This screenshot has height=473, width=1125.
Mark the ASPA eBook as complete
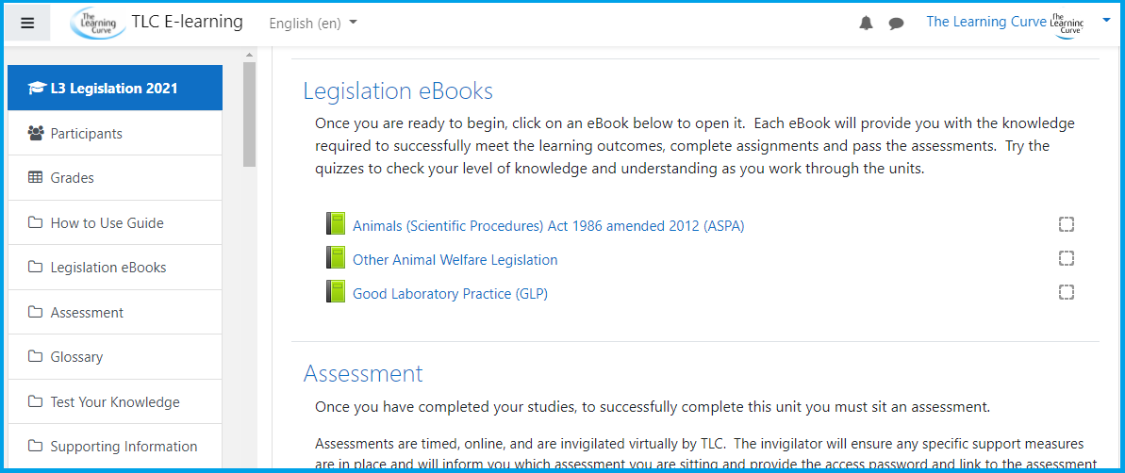[1067, 224]
